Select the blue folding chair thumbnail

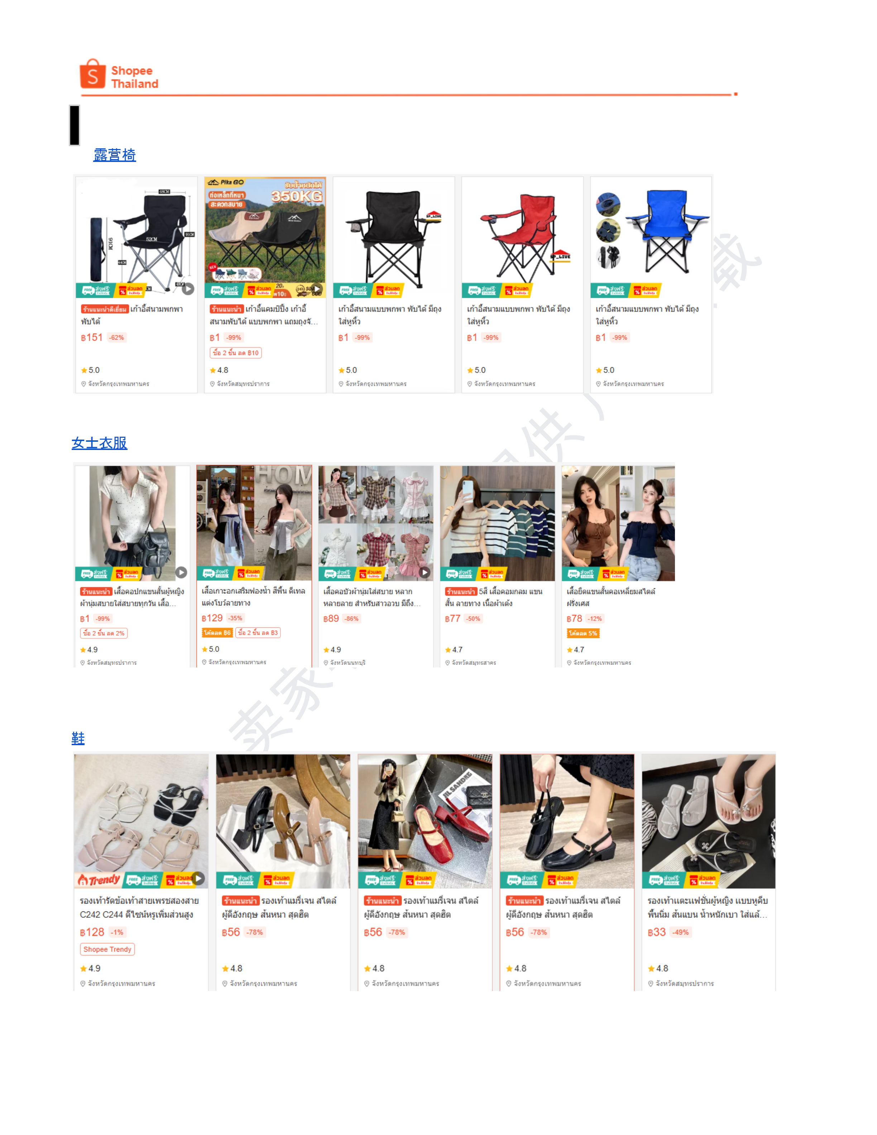coord(651,237)
